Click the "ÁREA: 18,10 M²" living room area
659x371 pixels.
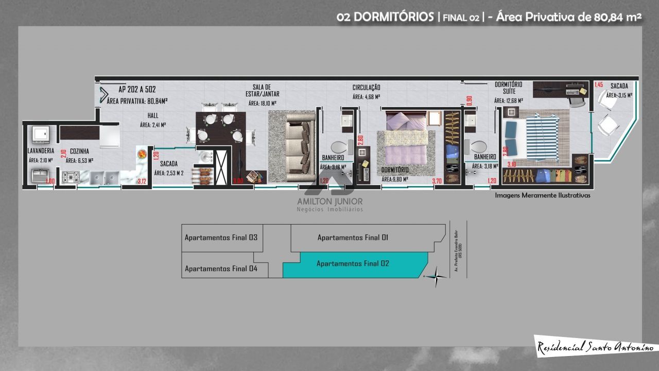coord(263,103)
